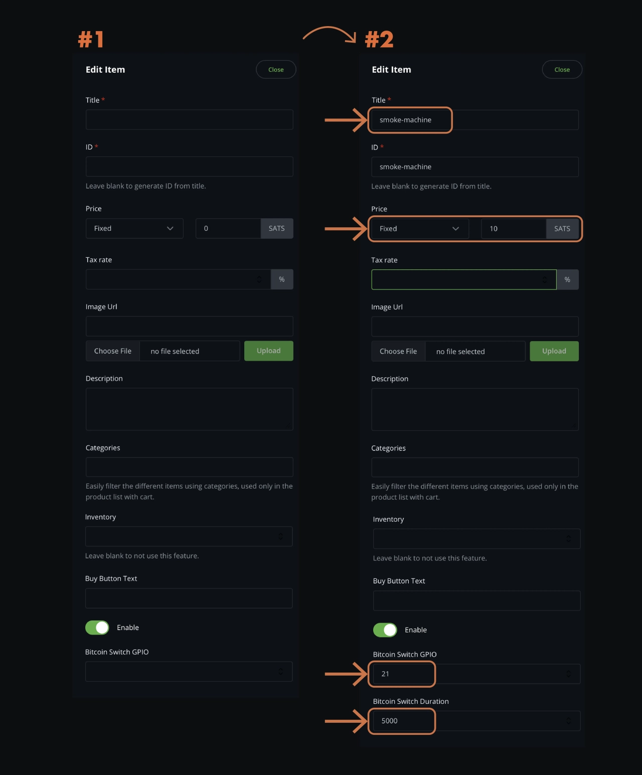Click the empty Title field in form #1

(x=189, y=119)
